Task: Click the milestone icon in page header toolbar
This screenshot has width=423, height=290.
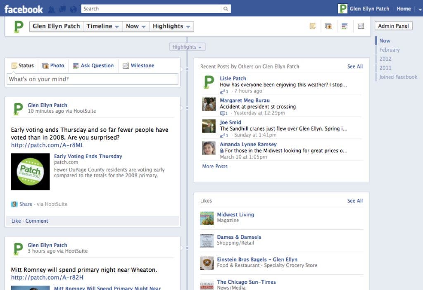Action: [361, 26]
